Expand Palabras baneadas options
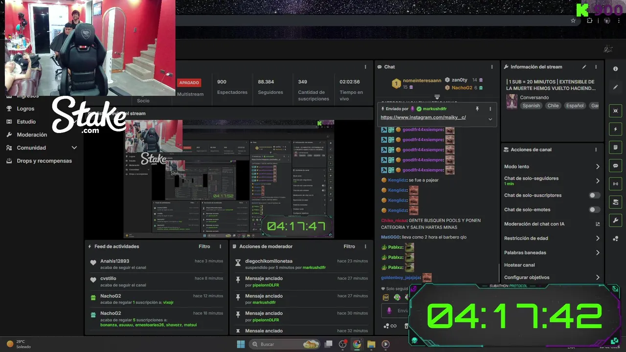Screen dimensions: 626x352 [x=597, y=253]
